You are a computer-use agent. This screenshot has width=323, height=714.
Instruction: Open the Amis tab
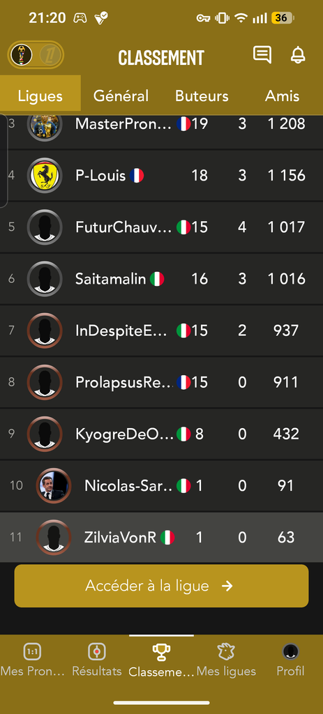point(283,96)
